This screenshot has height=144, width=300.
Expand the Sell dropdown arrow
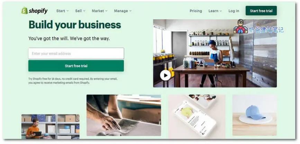pos(84,11)
